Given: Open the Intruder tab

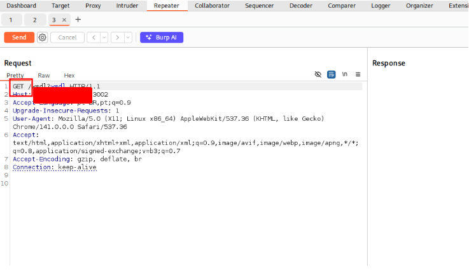Looking at the screenshot, I should 127,6.
